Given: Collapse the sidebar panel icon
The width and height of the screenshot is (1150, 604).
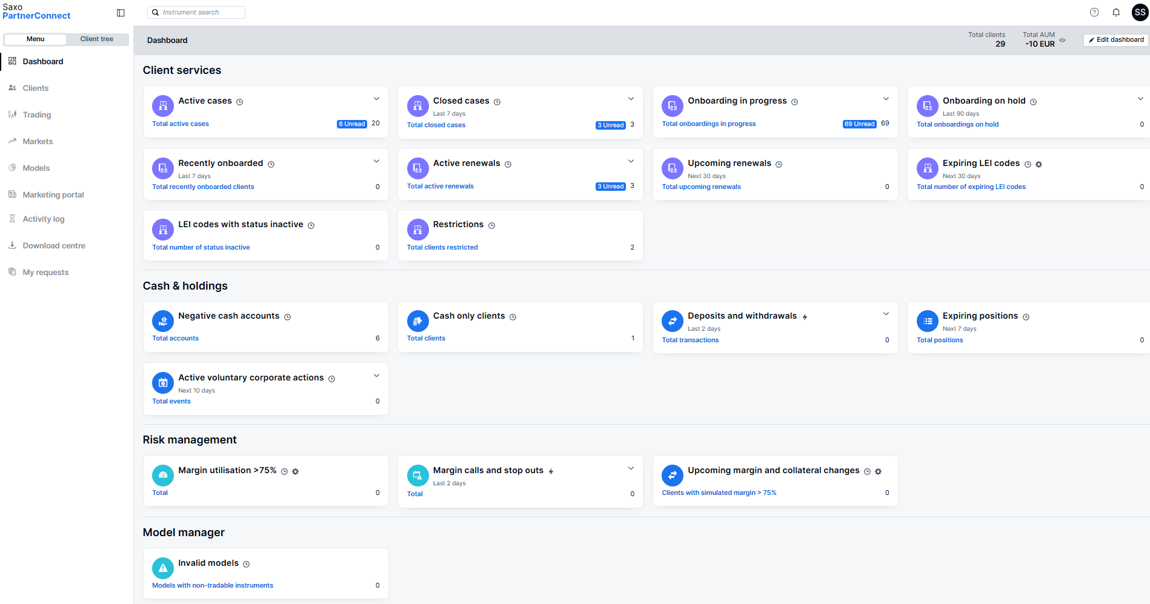Looking at the screenshot, I should pos(121,13).
